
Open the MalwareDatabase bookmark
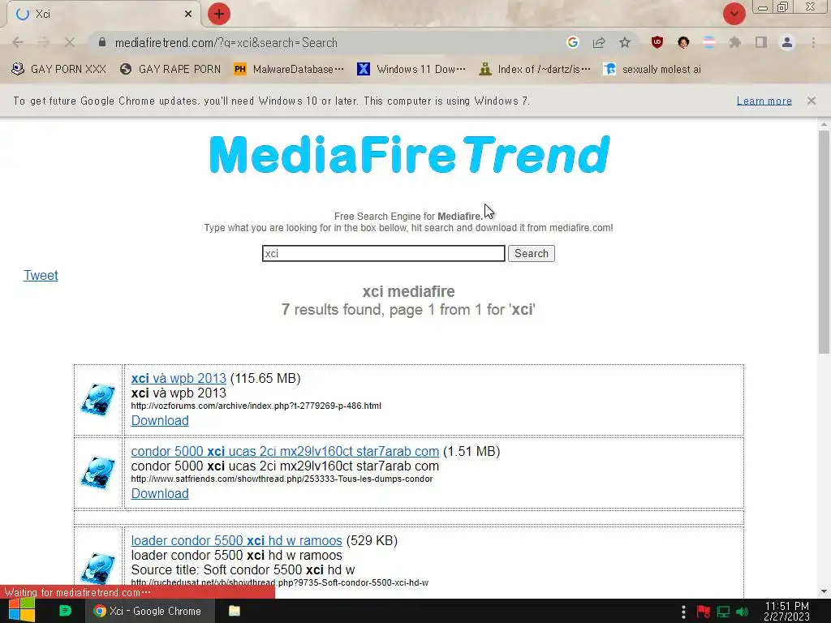(289, 69)
